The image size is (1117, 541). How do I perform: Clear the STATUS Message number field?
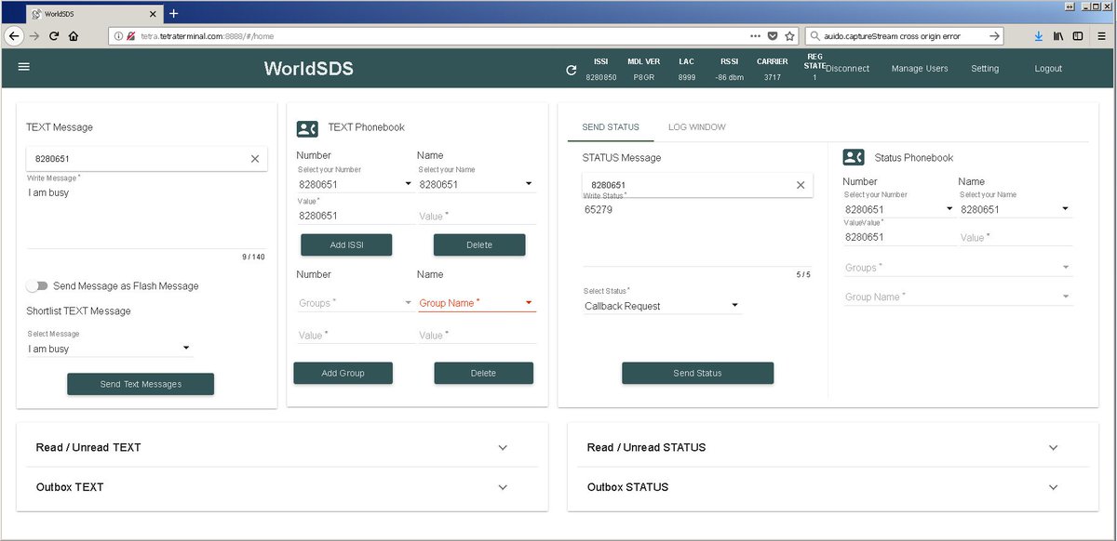(x=801, y=185)
